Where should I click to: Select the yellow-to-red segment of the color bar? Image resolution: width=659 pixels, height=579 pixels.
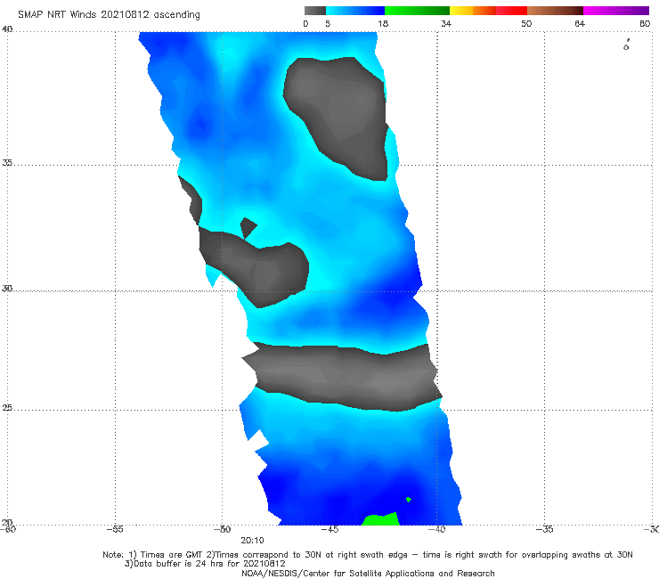point(488,11)
